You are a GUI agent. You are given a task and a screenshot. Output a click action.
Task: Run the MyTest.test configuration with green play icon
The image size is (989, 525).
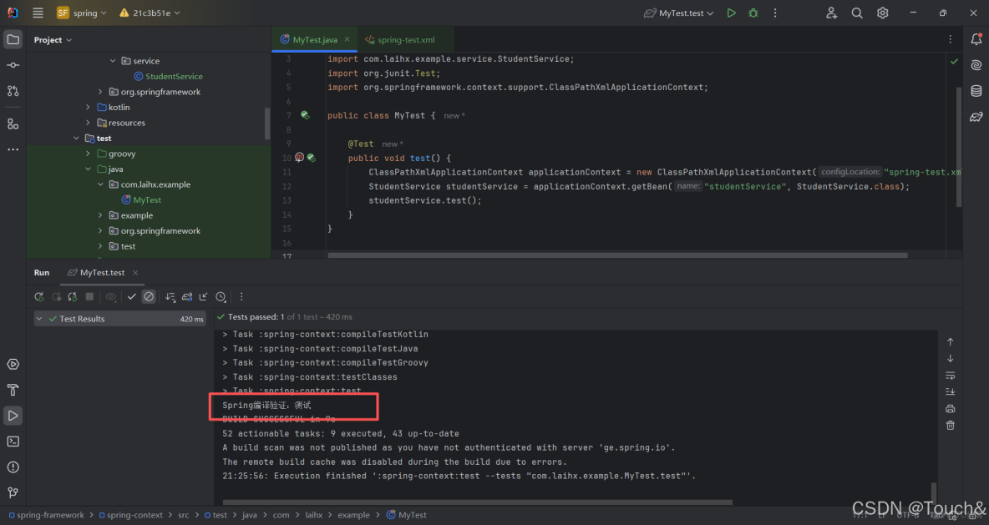click(x=731, y=13)
